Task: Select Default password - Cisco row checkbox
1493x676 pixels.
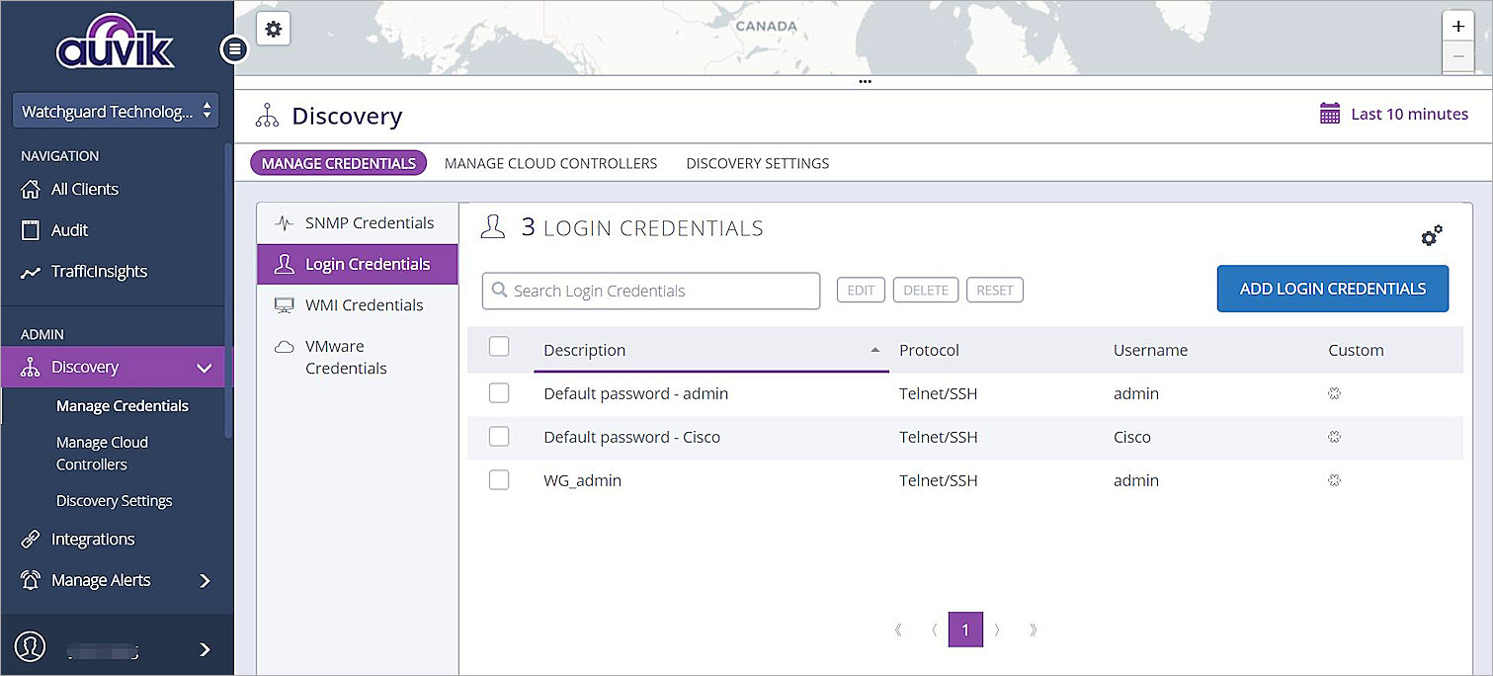Action: pos(499,437)
